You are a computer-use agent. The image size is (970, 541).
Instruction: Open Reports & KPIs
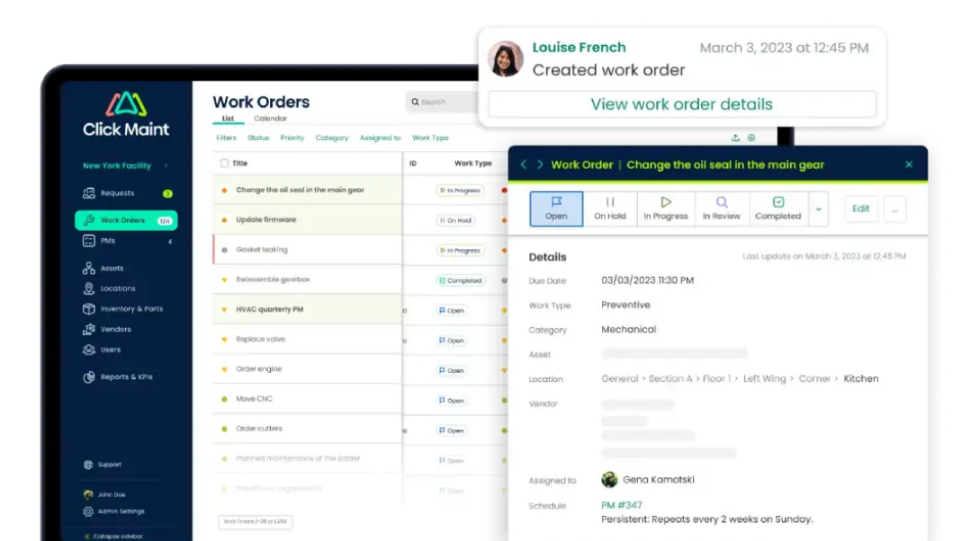[x=126, y=377]
